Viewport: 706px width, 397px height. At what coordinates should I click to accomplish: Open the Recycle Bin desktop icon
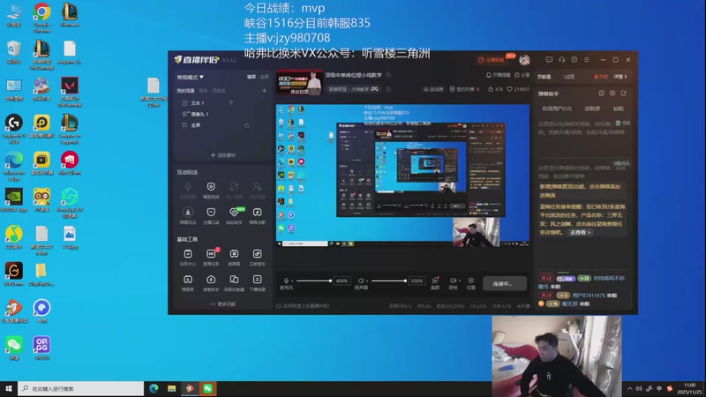click(14, 52)
